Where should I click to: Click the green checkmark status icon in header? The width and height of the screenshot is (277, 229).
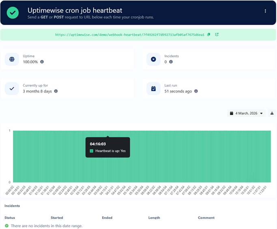13,13
